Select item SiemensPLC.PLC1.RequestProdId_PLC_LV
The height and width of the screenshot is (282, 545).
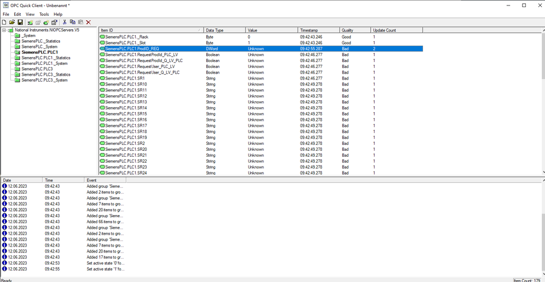[x=142, y=55]
